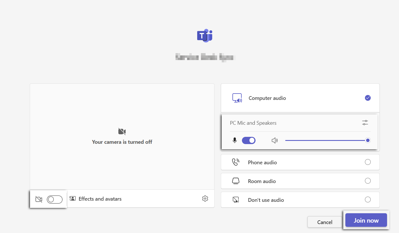Click the speaker volume slider handle
Screen dimensions: 399x233
coord(368,140)
